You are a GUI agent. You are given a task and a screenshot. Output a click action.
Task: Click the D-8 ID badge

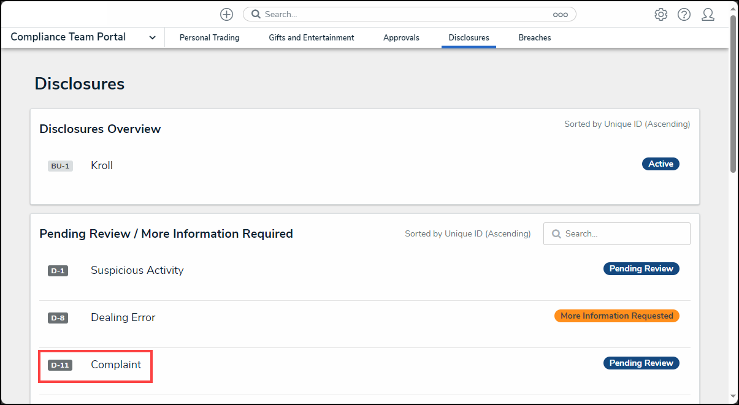click(58, 318)
